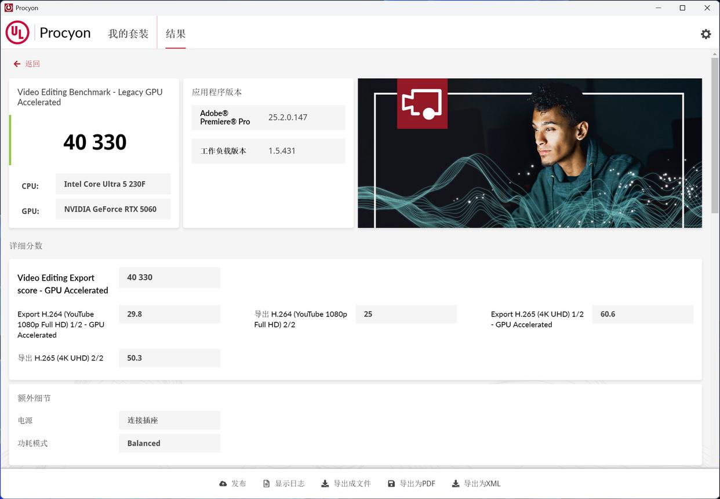Click the Video Editing Export score label
The width and height of the screenshot is (720, 499).
pyautogui.click(x=63, y=284)
